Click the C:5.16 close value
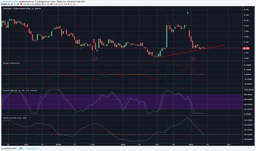This screenshot has height=151, width=256. (71, 4)
